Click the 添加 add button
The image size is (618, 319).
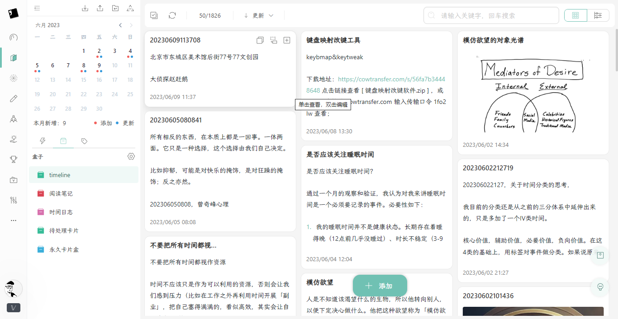click(x=380, y=286)
